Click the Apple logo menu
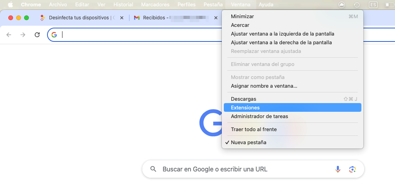Image resolution: width=395 pixels, height=188 pixels. pos(11,5)
